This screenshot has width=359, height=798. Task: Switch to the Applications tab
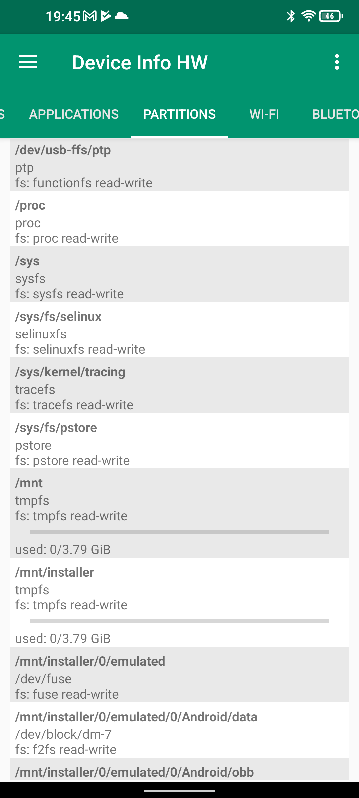74,114
